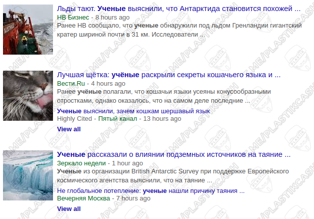The width and height of the screenshot is (314, 219).
Task: Click the 'Highly Cited' label
Action: (74, 119)
